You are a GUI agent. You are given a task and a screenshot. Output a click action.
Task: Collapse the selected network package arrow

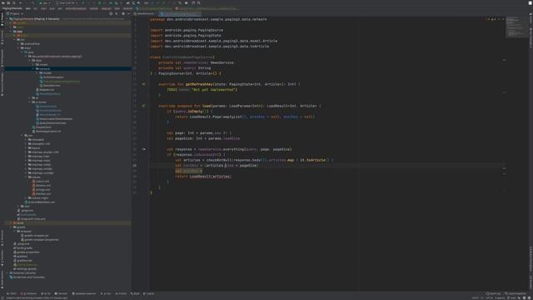33,68
